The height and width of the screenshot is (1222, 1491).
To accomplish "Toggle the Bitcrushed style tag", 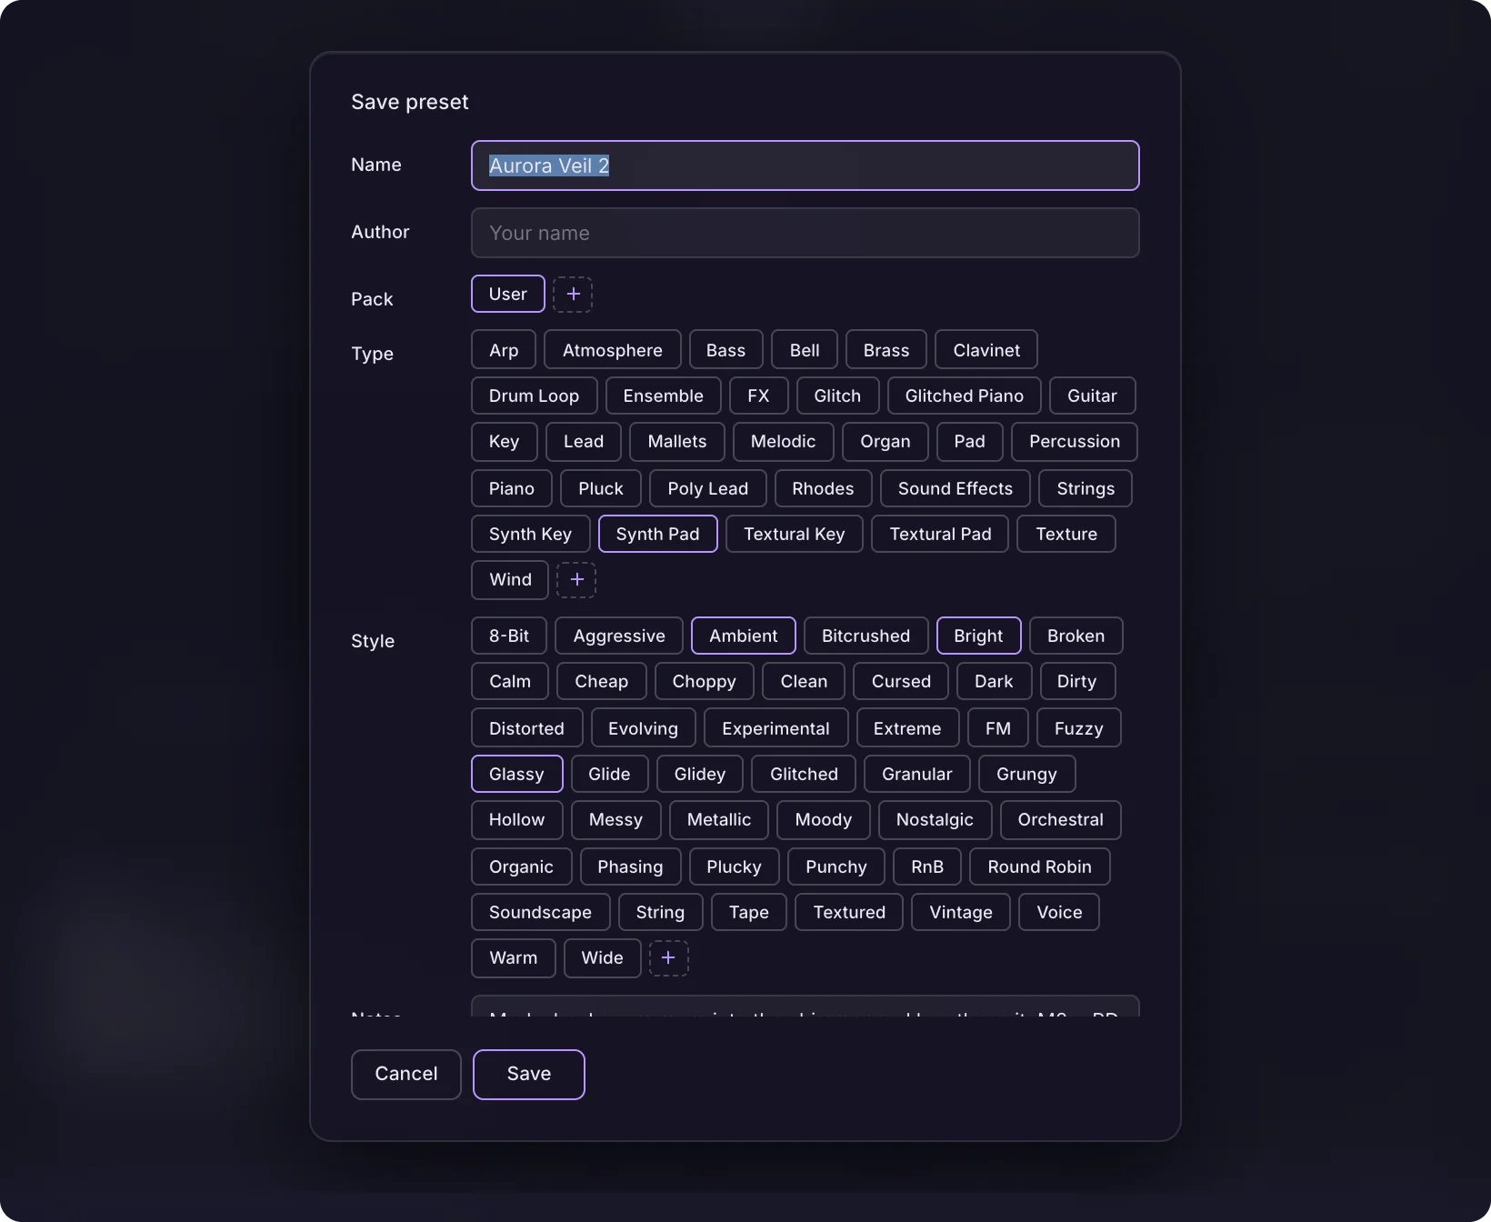I will (x=866, y=636).
